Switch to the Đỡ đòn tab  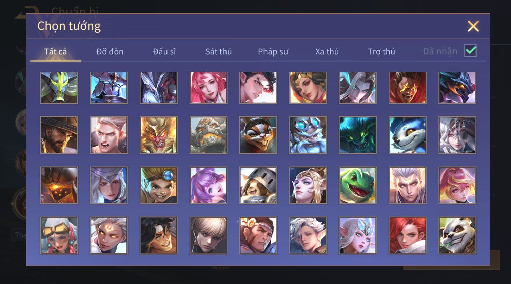point(110,51)
